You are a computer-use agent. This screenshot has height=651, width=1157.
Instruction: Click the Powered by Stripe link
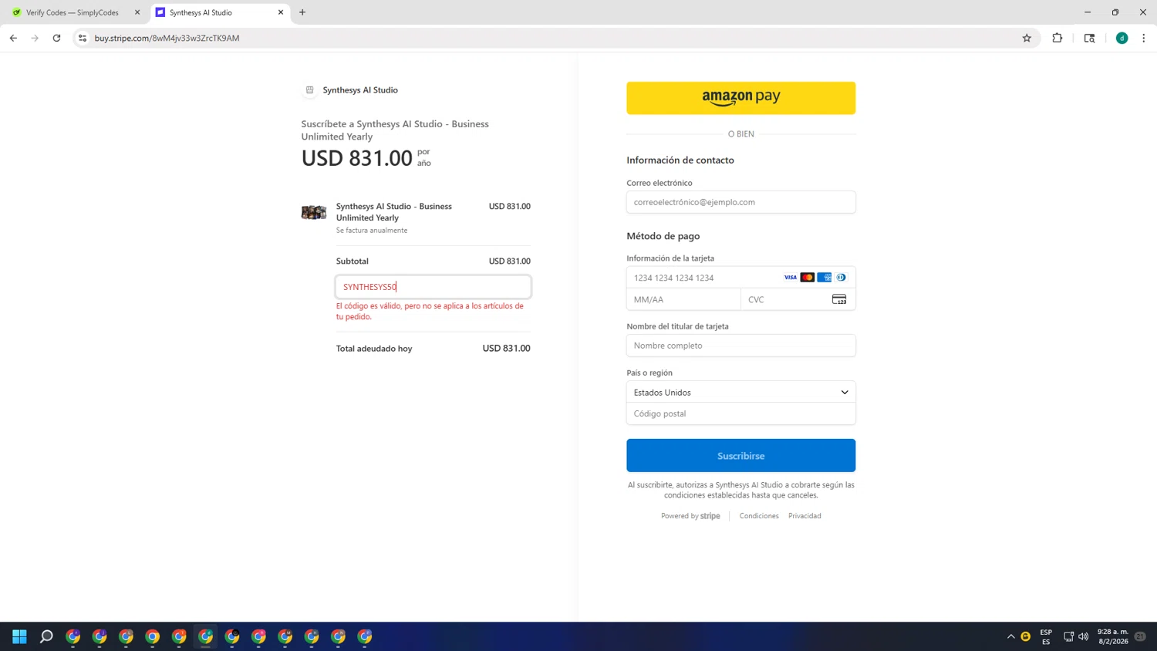(x=690, y=516)
